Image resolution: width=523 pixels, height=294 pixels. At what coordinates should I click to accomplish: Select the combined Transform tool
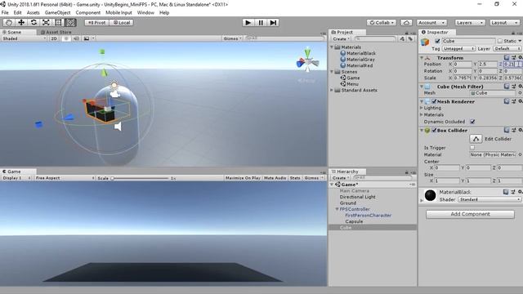click(70, 22)
